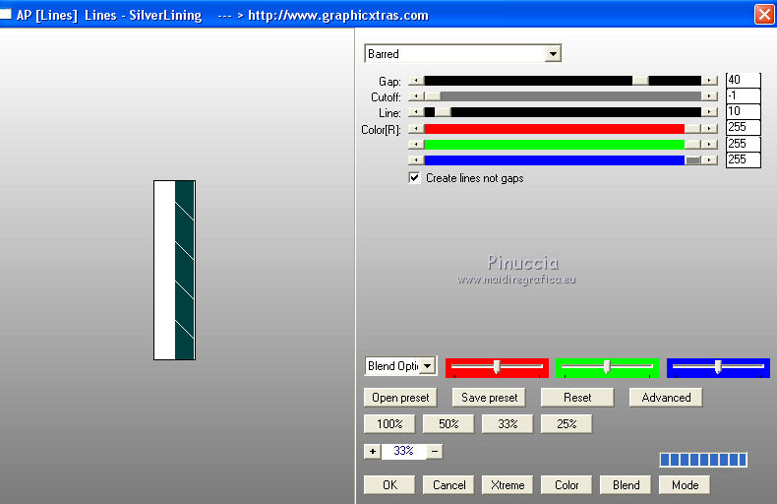The height and width of the screenshot is (504, 777).
Task: Click the blue progress bar indicator
Action: pos(703,460)
